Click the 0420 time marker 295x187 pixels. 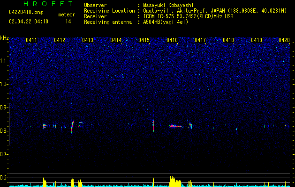pyautogui.click(x=284, y=40)
